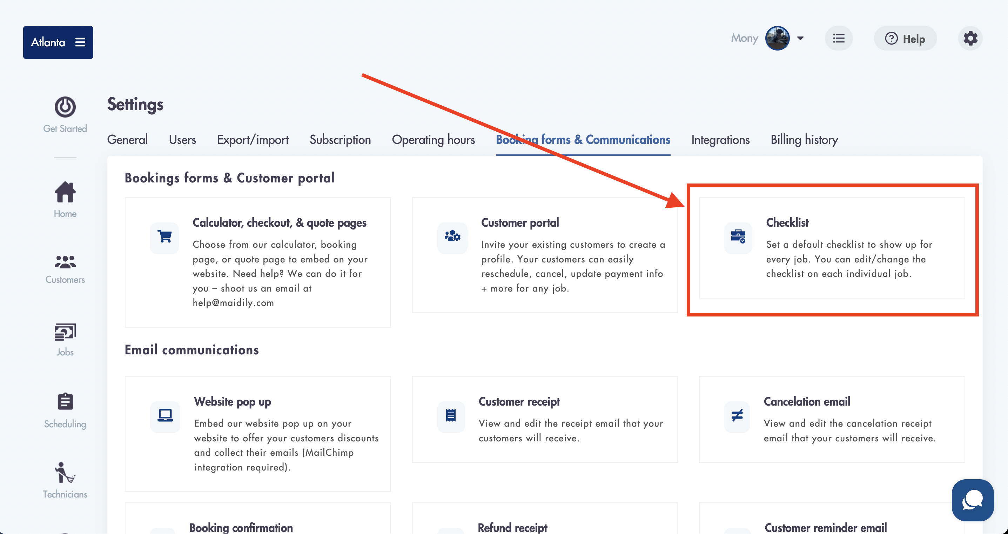This screenshot has height=534, width=1008.
Task: Select Booking forms & Communications tab
Action: pyautogui.click(x=583, y=140)
